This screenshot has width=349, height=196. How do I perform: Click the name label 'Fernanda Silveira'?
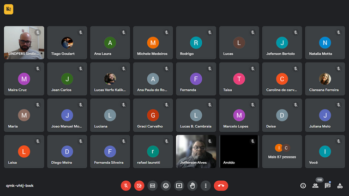[x=109, y=162]
